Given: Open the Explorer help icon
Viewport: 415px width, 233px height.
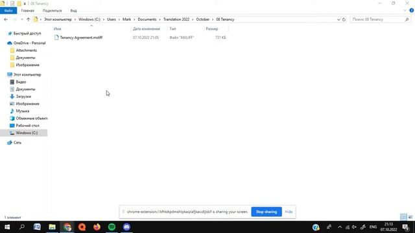Looking at the screenshot, I should coord(412,10).
